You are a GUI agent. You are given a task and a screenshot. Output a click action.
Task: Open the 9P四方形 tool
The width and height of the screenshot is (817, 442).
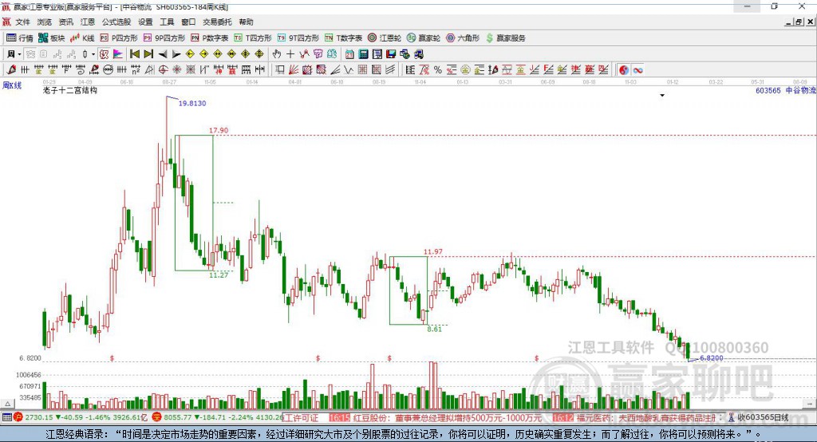click(x=164, y=38)
